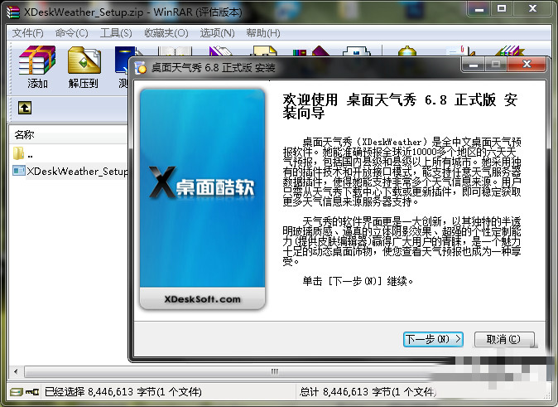Click the key icon in WinRAR's status bar
Screen dimensions: 558x407
click(x=32, y=392)
